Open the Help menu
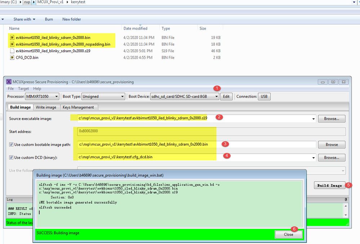This screenshot has height=244, width=360. (37, 89)
